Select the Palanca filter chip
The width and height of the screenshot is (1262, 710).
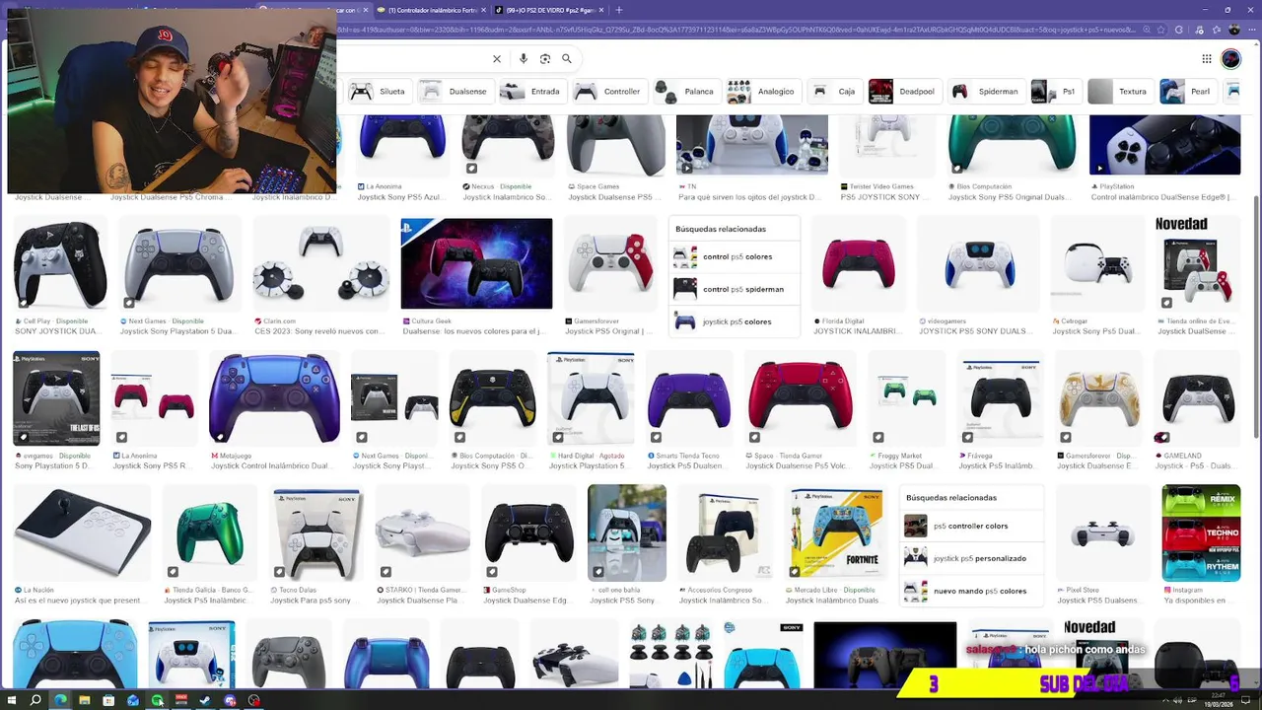click(x=685, y=92)
